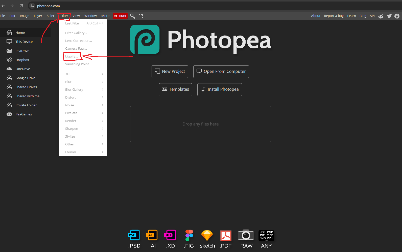Click the PeaDrive disk icon
This screenshot has width=402, height=252.
tap(9, 51)
